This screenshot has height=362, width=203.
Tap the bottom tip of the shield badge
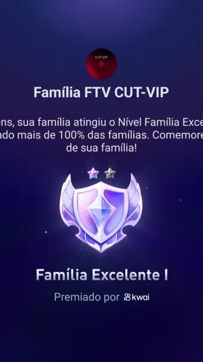pyautogui.click(x=101, y=248)
